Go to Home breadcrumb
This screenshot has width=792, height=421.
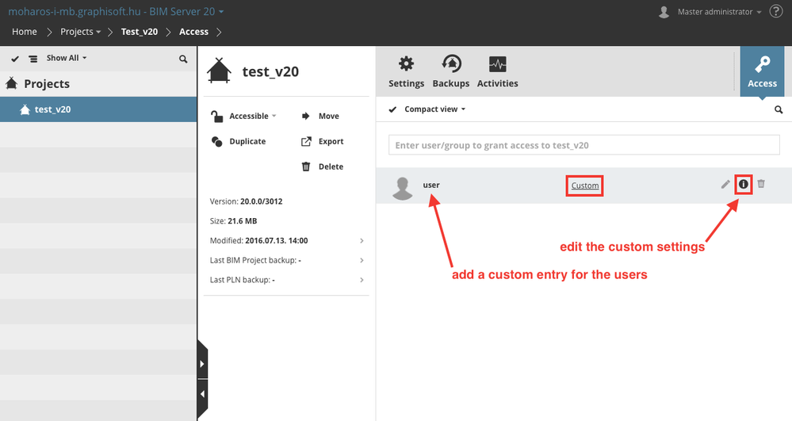point(25,32)
